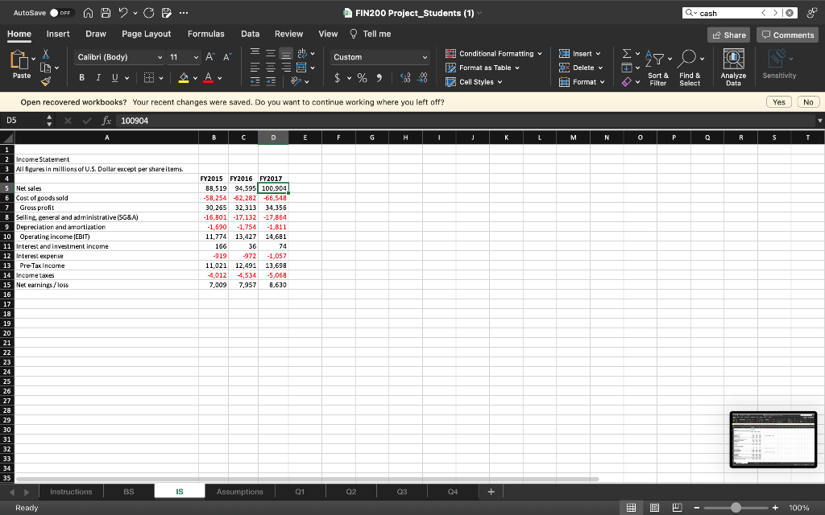Click Yes to open recovered workbooks

click(778, 101)
